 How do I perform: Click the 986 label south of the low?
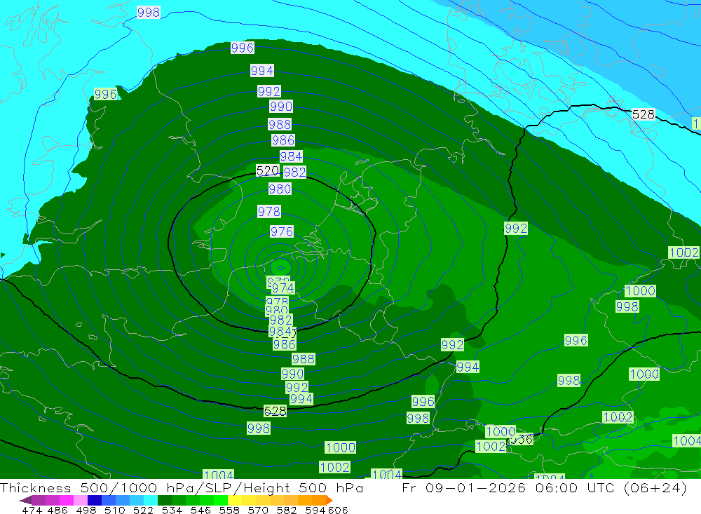285,344
